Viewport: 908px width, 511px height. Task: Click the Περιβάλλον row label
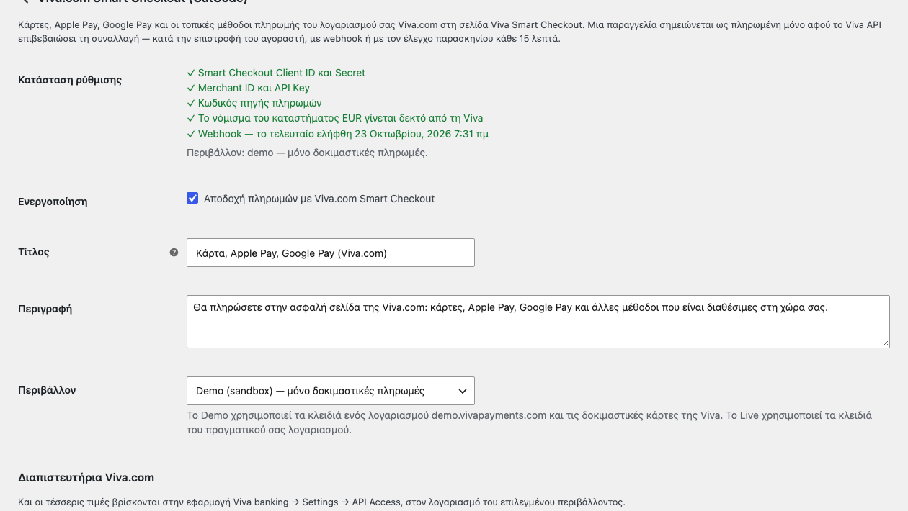point(47,390)
